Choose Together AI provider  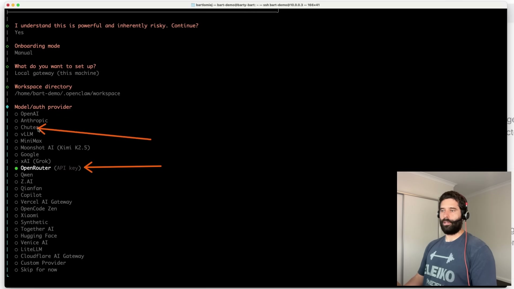pos(34,229)
